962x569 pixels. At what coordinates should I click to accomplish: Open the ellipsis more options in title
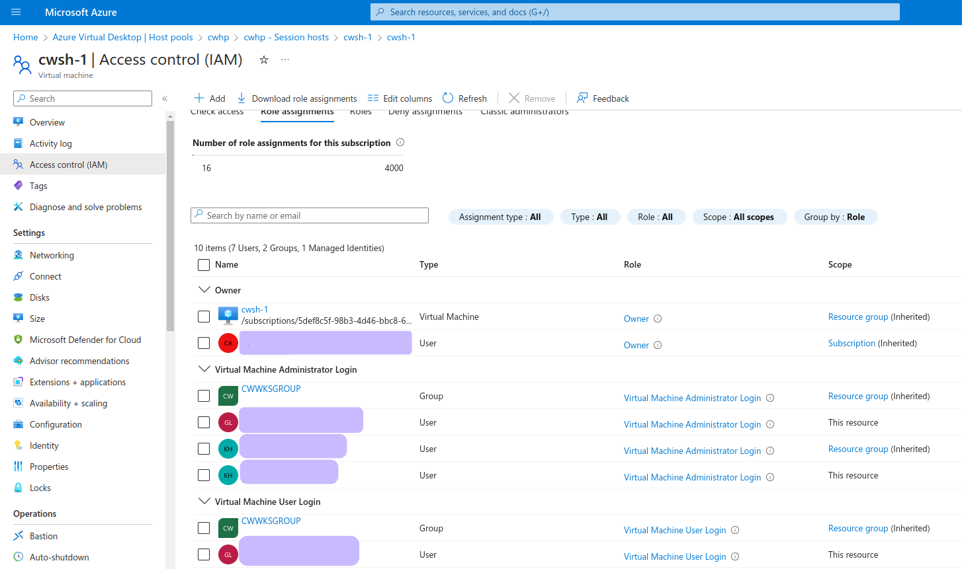coord(285,59)
